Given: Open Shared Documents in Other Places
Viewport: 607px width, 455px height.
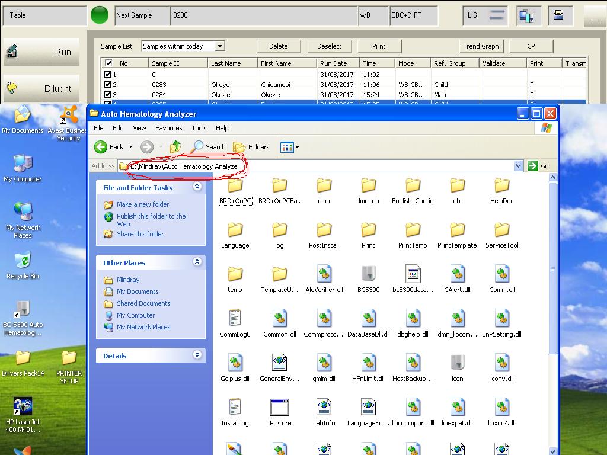Looking at the screenshot, I should (x=143, y=303).
